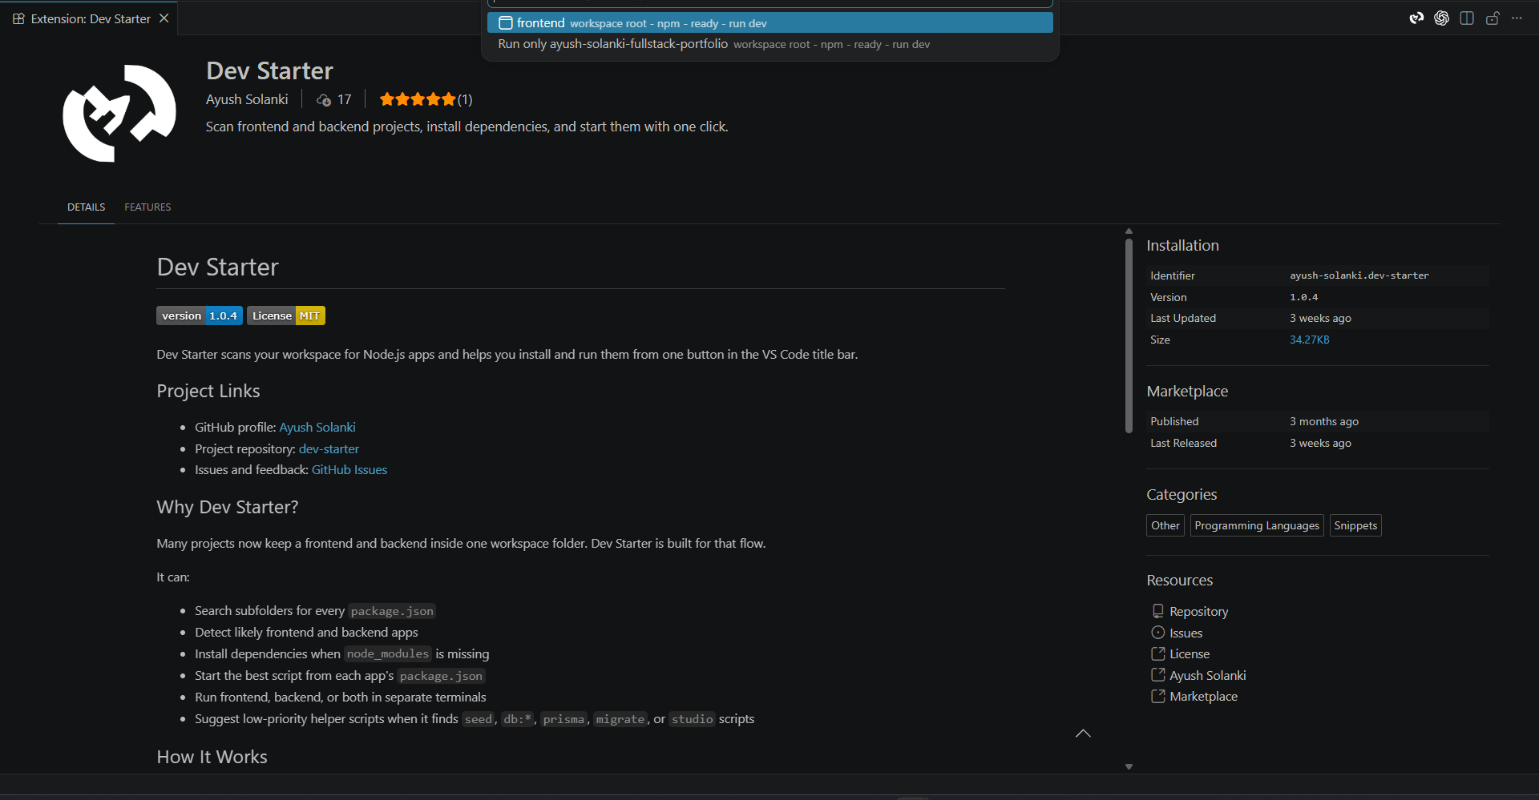Open the GitHub profile Ayush Solanki link
The height and width of the screenshot is (800, 1539).
[317, 428]
